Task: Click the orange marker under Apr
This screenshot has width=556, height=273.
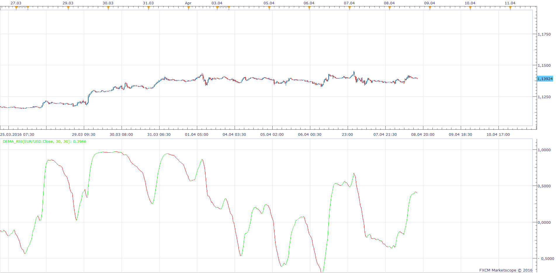Action: [188, 8]
